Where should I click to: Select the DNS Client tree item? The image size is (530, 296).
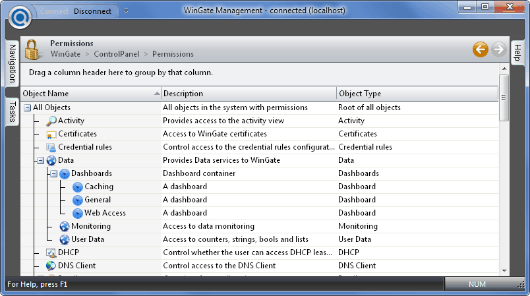(77, 266)
